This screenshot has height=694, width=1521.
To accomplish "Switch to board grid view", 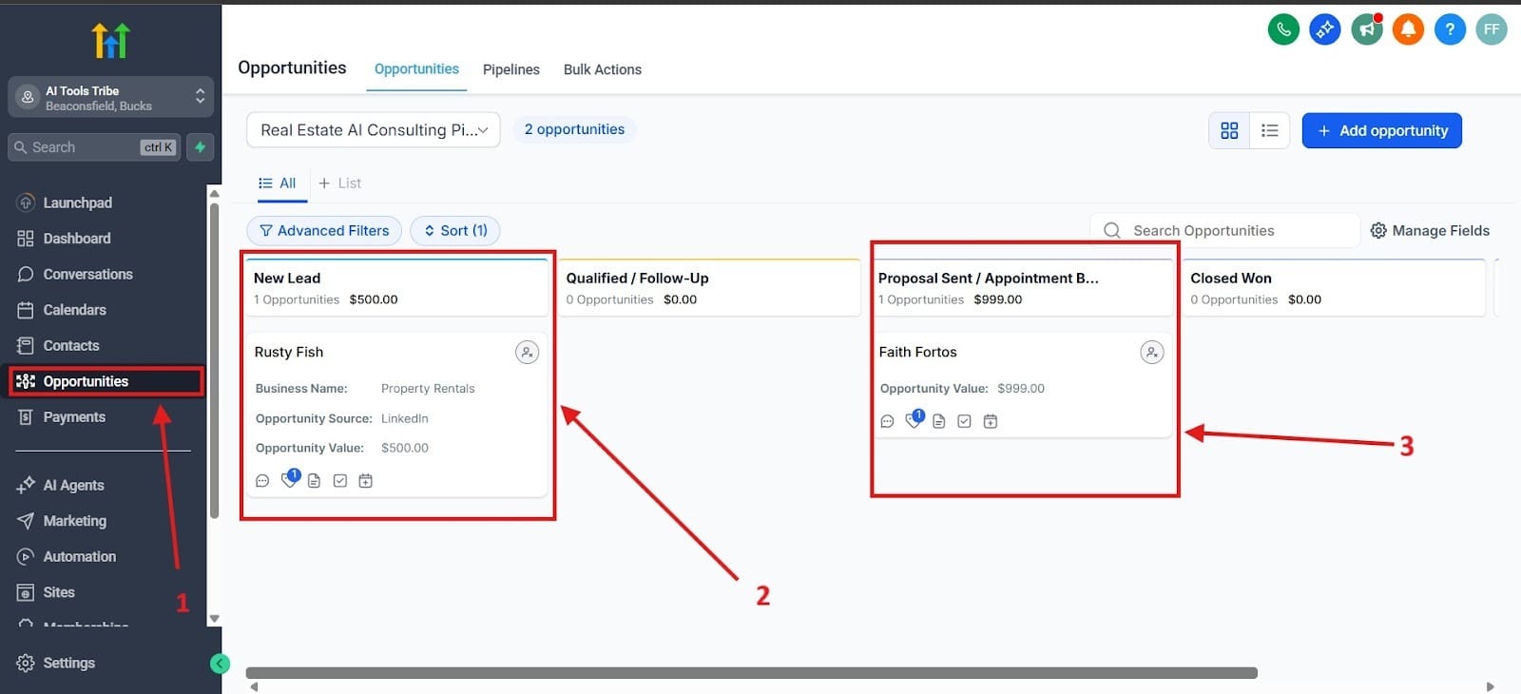I will (x=1229, y=131).
